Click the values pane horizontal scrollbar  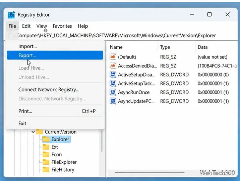(150, 173)
